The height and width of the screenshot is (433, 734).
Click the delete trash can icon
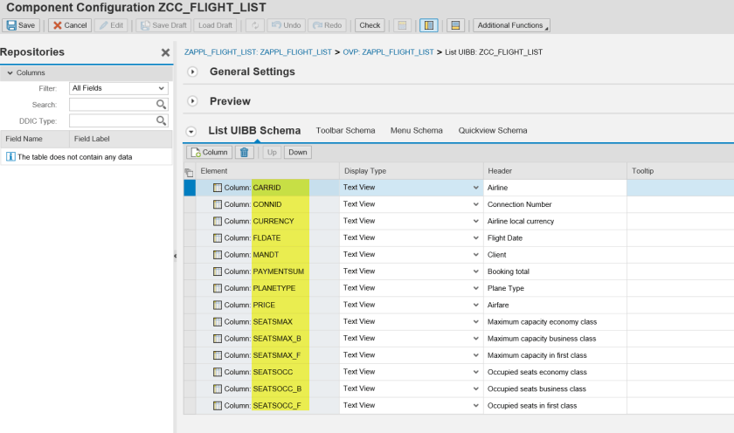tap(245, 152)
